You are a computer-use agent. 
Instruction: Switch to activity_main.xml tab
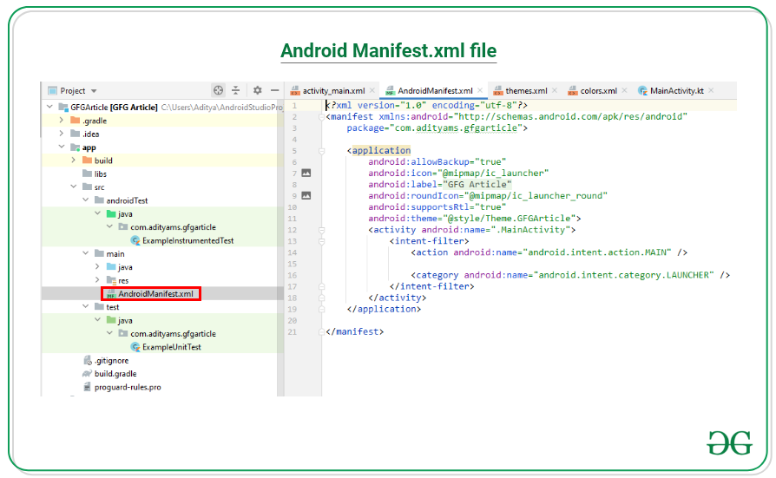click(x=333, y=91)
